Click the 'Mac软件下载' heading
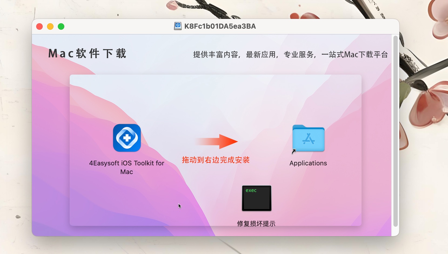 point(87,54)
